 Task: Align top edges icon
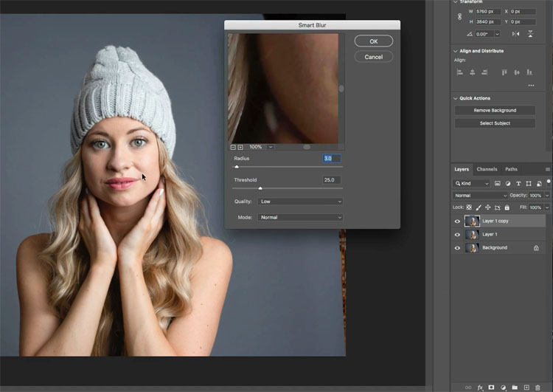tap(504, 72)
